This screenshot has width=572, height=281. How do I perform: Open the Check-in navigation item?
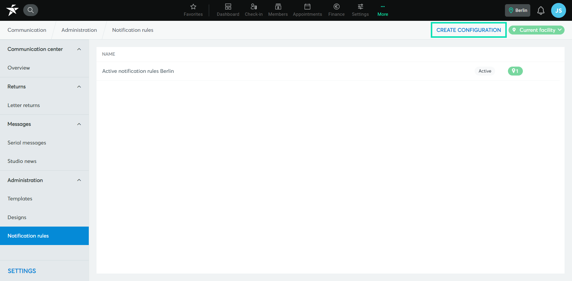coord(254,10)
